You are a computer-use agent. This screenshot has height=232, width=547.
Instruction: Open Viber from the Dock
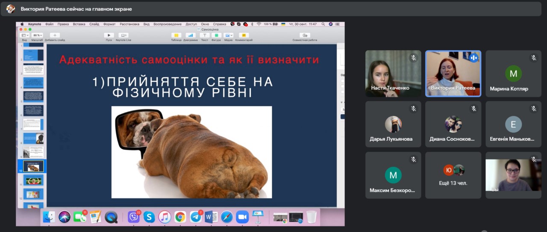[134, 217]
